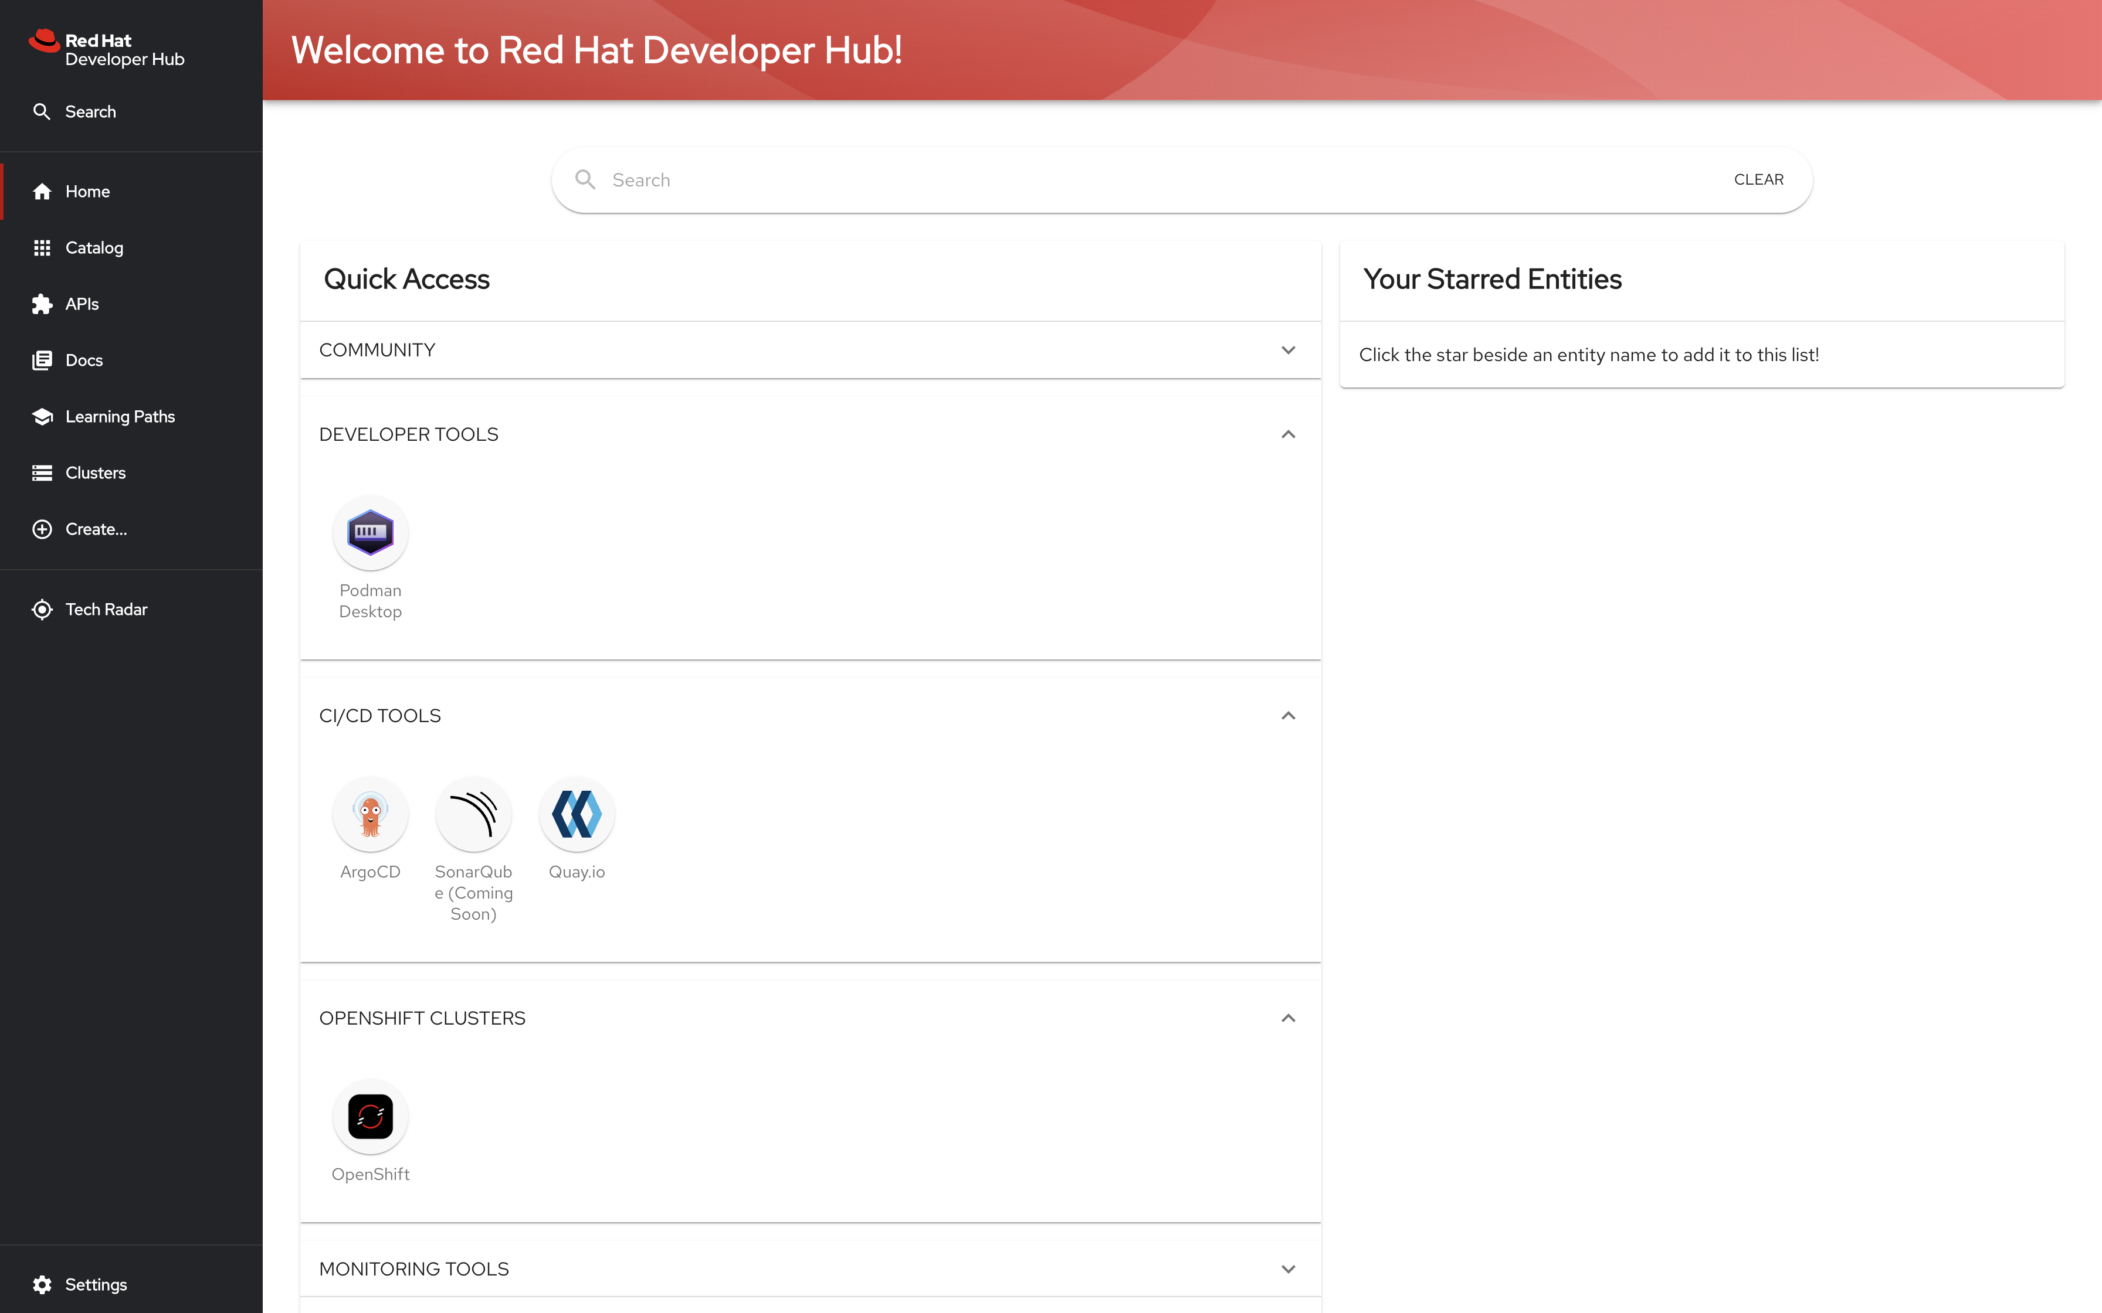The height and width of the screenshot is (1313, 2102).
Task: Open the OpenShift cluster icon
Action: [370, 1116]
